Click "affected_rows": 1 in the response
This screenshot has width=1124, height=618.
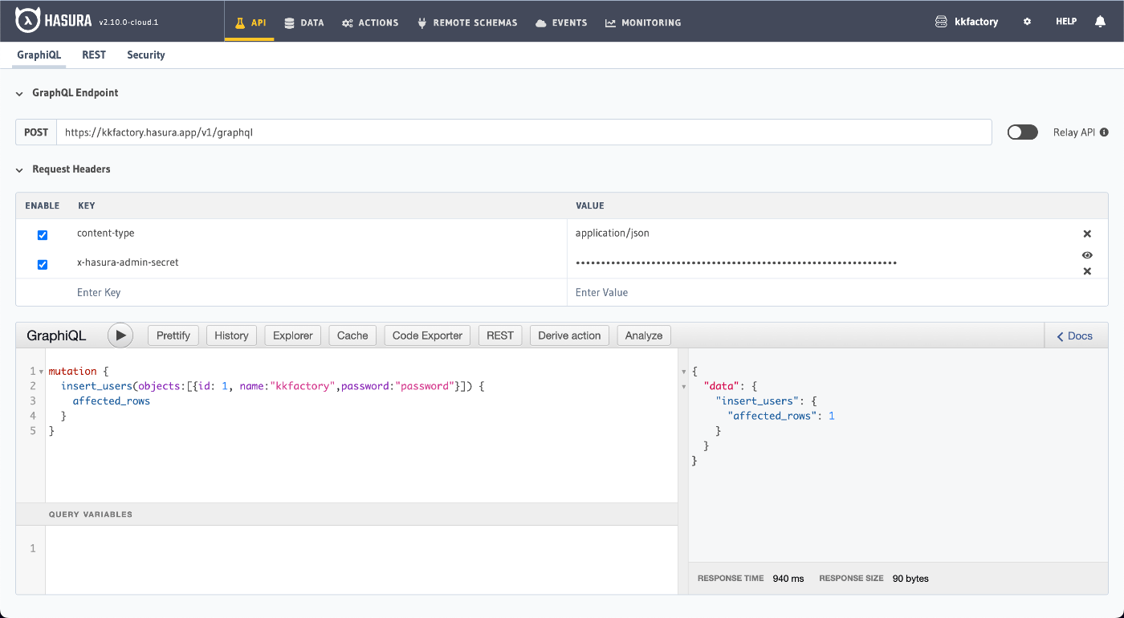[781, 416]
